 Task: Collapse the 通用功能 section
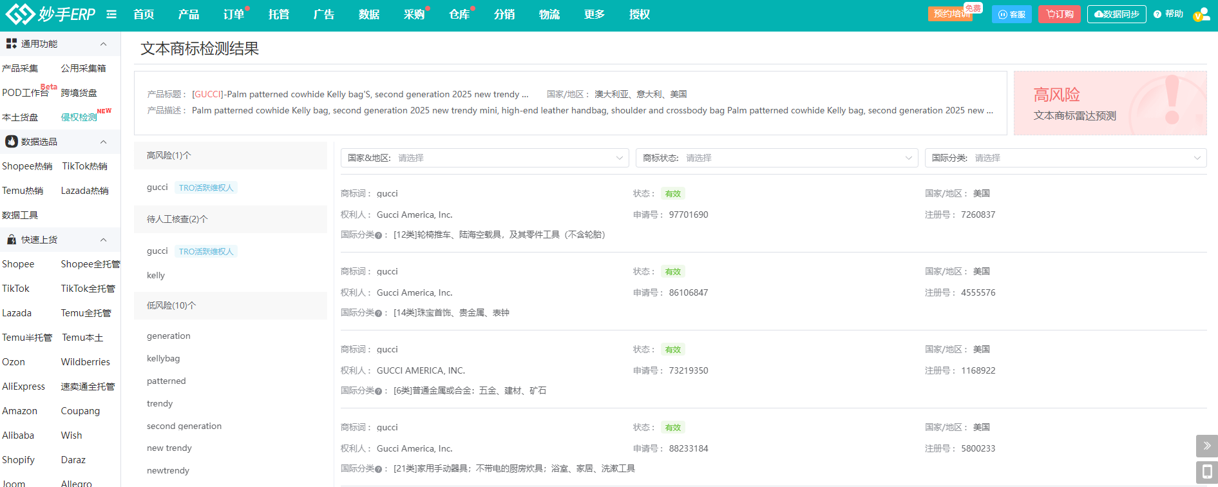click(x=103, y=44)
